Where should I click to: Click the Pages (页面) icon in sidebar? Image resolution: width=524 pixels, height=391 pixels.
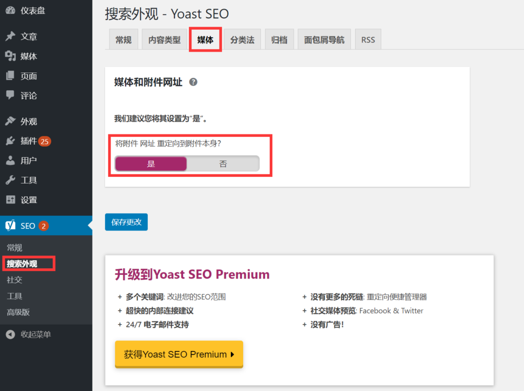[x=10, y=76]
